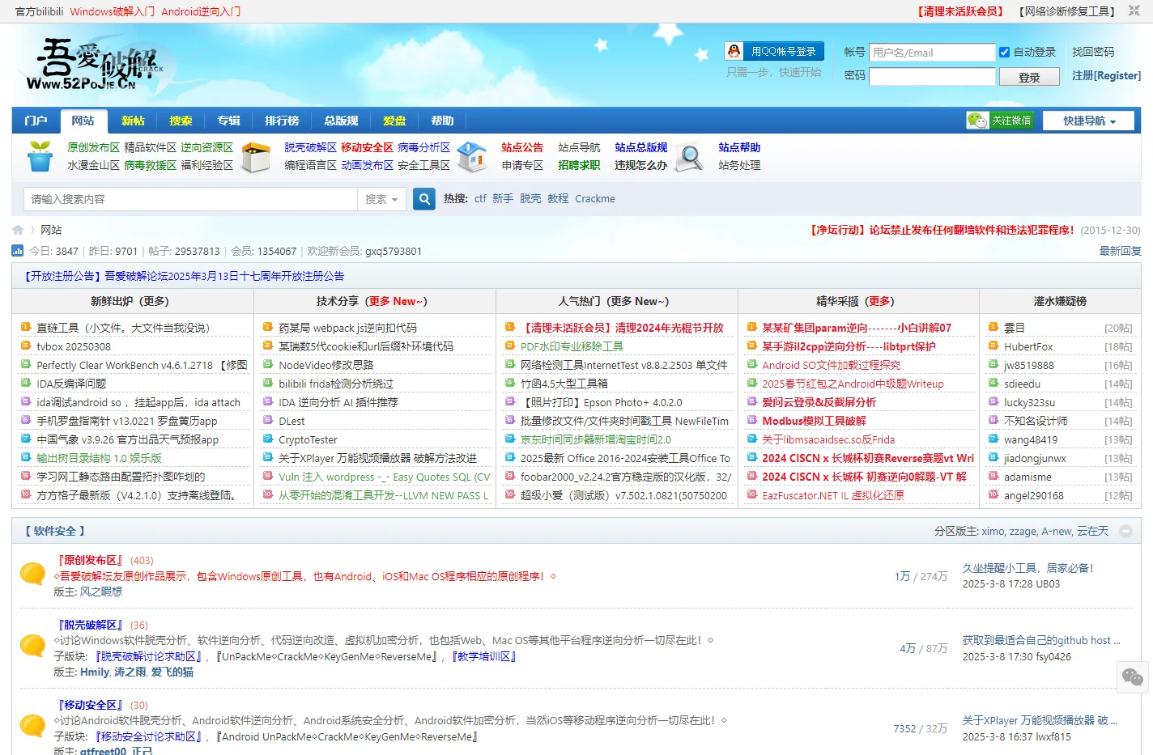Image resolution: width=1153 pixels, height=755 pixels.
Task: Focus the 密码 input field
Action: point(932,76)
